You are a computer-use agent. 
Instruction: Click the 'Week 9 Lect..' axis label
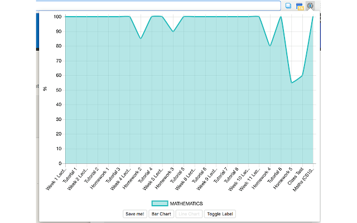click(x=207, y=179)
